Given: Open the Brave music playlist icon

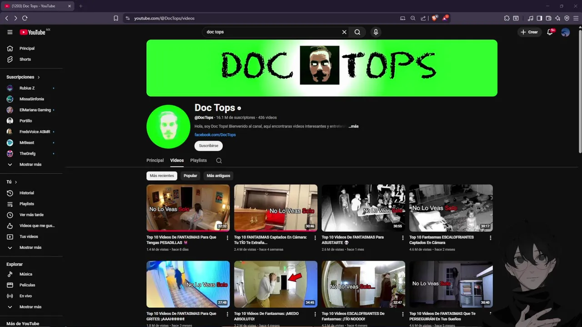Looking at the screenshot, I should tap(531, 18).
